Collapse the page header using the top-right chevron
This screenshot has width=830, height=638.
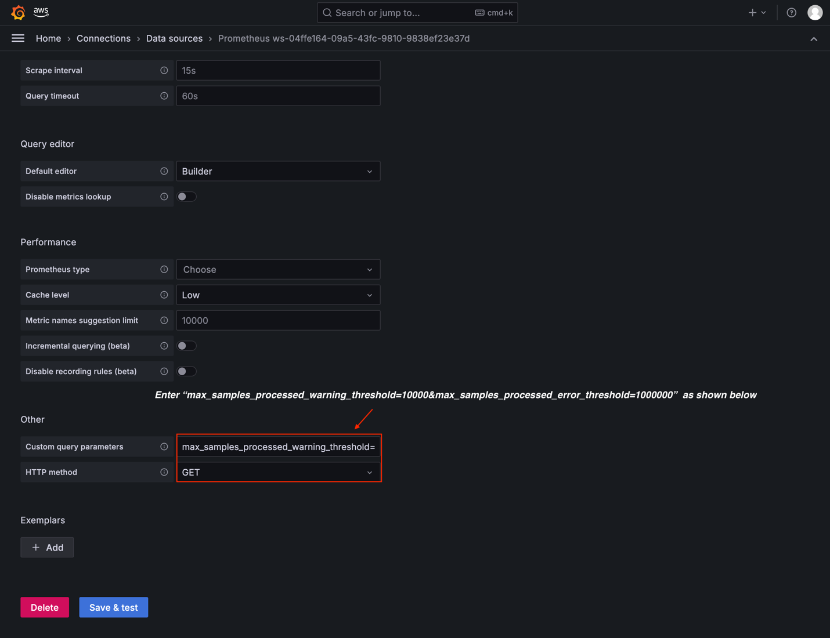814,38
